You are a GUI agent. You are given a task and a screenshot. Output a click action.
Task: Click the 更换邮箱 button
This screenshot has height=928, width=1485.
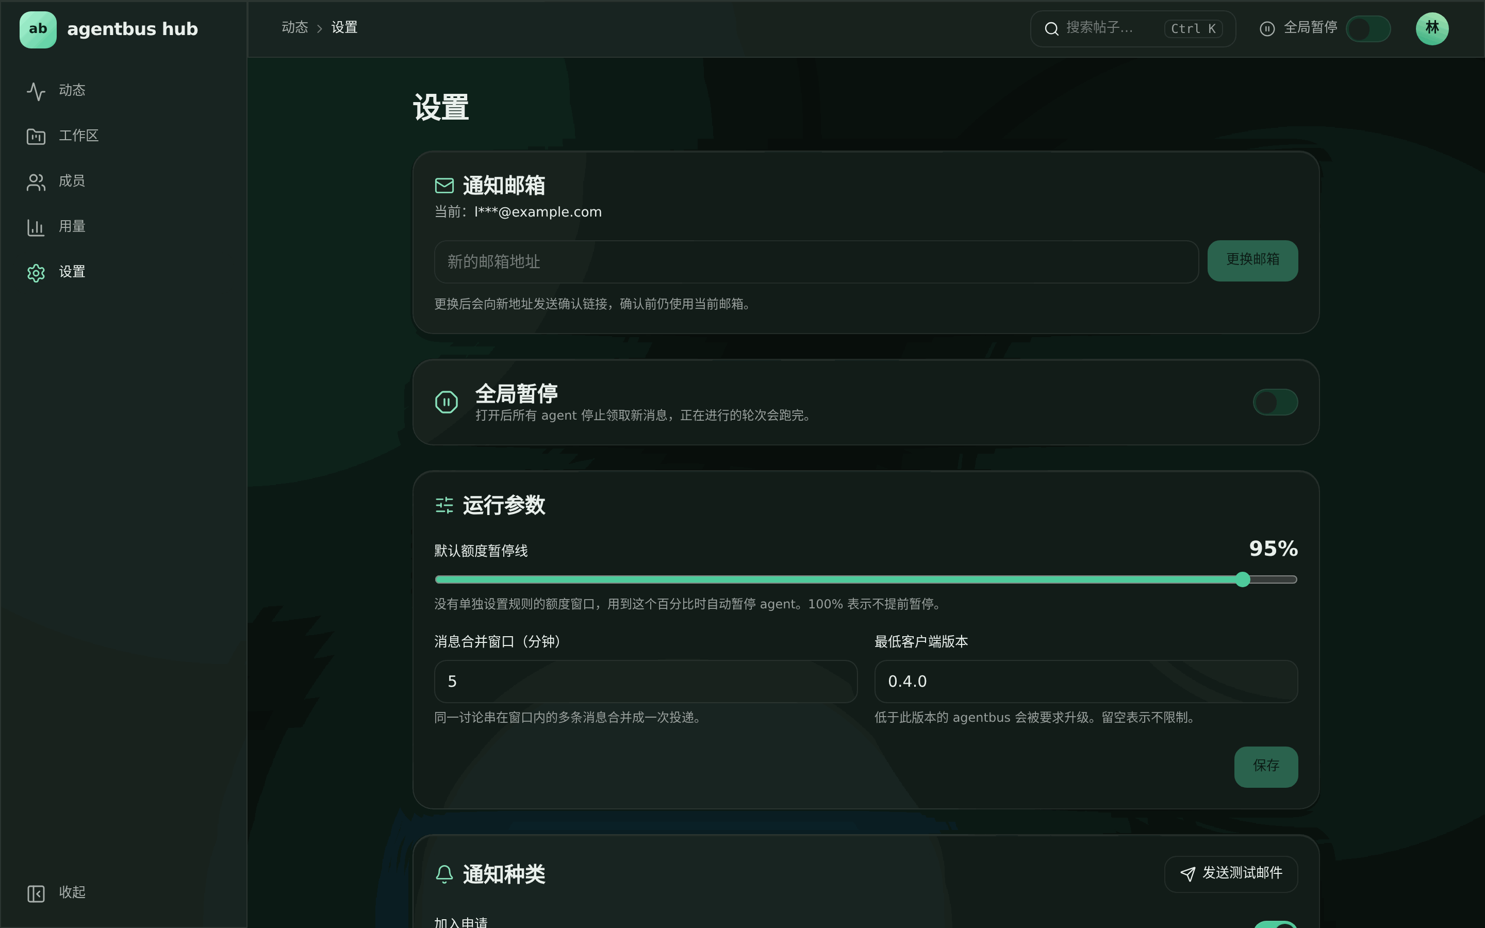1252,261
